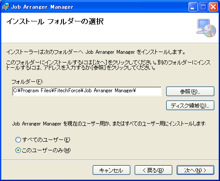Minimize the Job Arranger Manager window

pyautogui.click(x=193, y=7)
